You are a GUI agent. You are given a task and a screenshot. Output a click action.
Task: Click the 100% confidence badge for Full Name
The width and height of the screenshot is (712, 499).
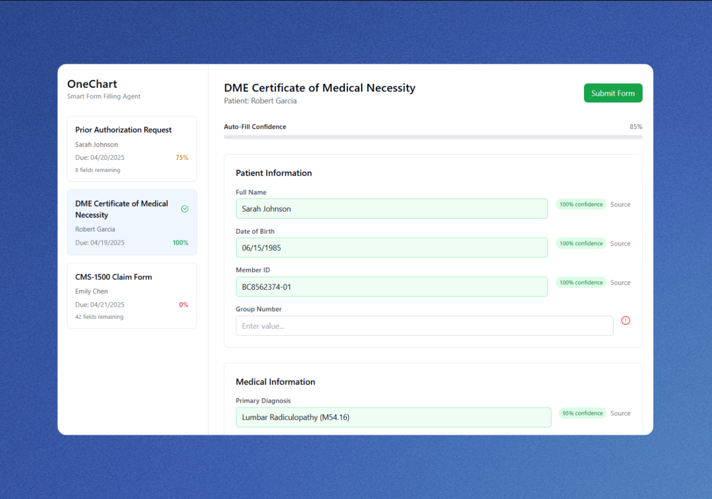(x=581, y=204)
